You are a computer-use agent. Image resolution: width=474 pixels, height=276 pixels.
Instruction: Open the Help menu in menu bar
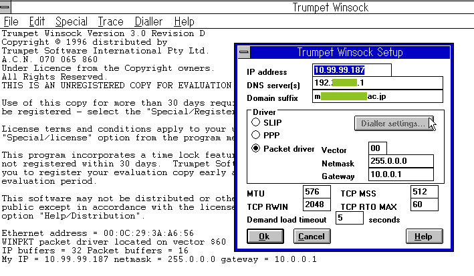pyautogui.click(x=184, y=21)
